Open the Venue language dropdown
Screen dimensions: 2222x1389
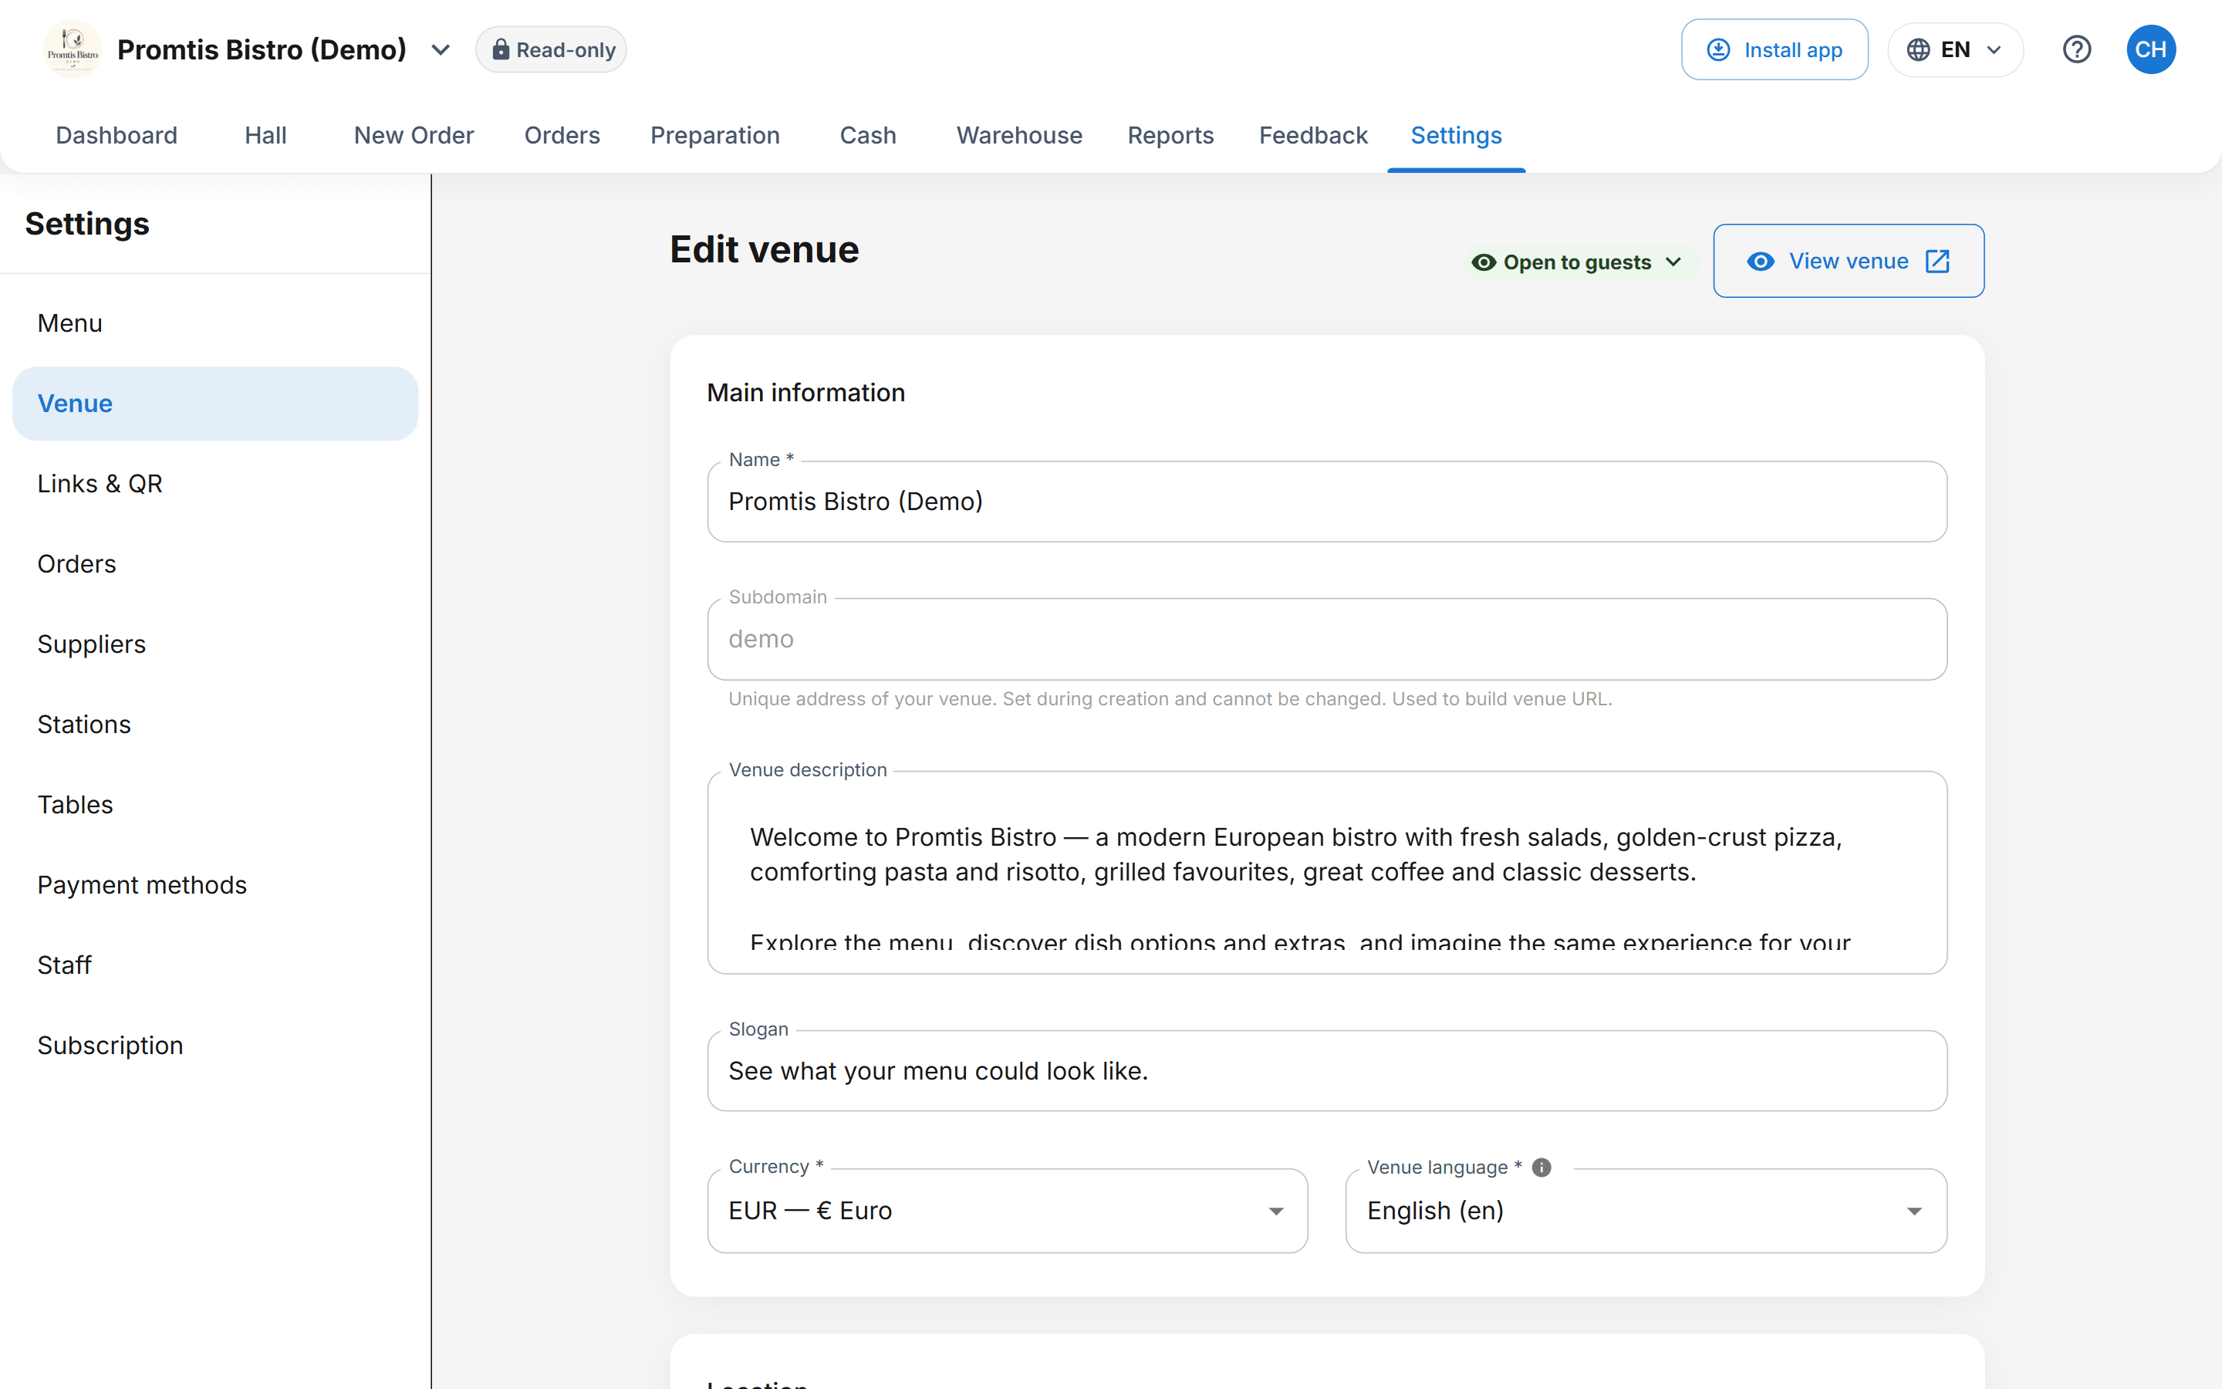click(x=1646, y=1210)
